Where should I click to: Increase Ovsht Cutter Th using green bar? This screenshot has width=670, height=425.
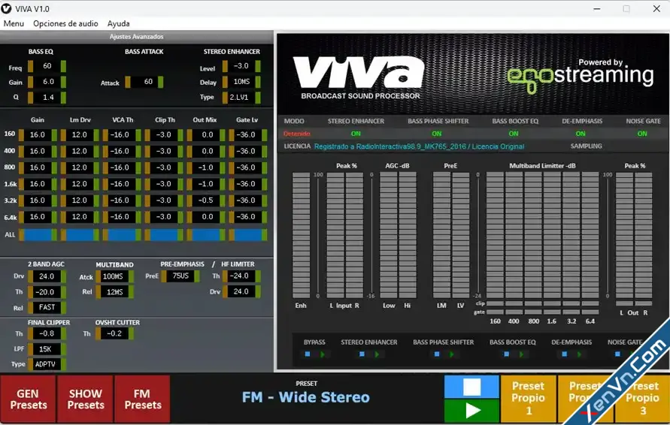click(131, 333)
